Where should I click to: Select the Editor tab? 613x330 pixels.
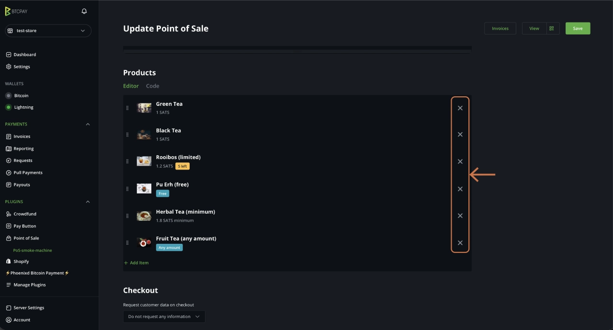(131, 86)
